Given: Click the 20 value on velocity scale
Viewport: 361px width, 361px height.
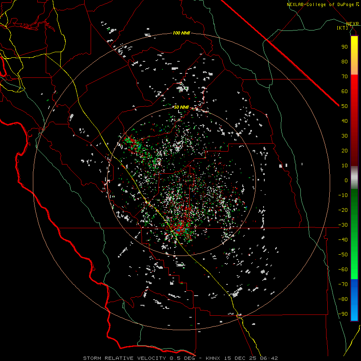Looking at the screenshot, I should (x=345, y=150).
